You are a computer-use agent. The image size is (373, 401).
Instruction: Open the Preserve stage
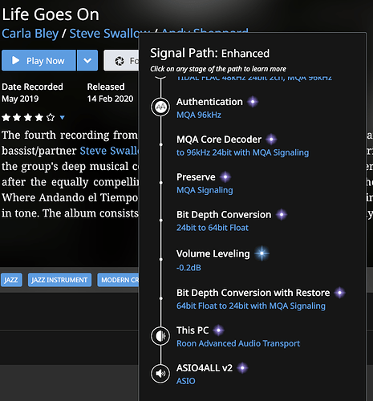pos(196,177)
